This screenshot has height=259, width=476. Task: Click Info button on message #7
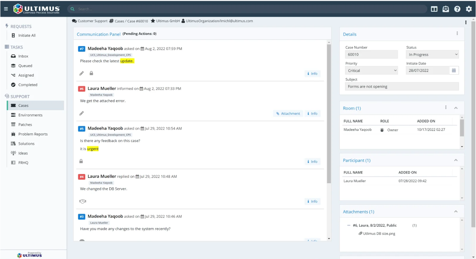point(313,73)
